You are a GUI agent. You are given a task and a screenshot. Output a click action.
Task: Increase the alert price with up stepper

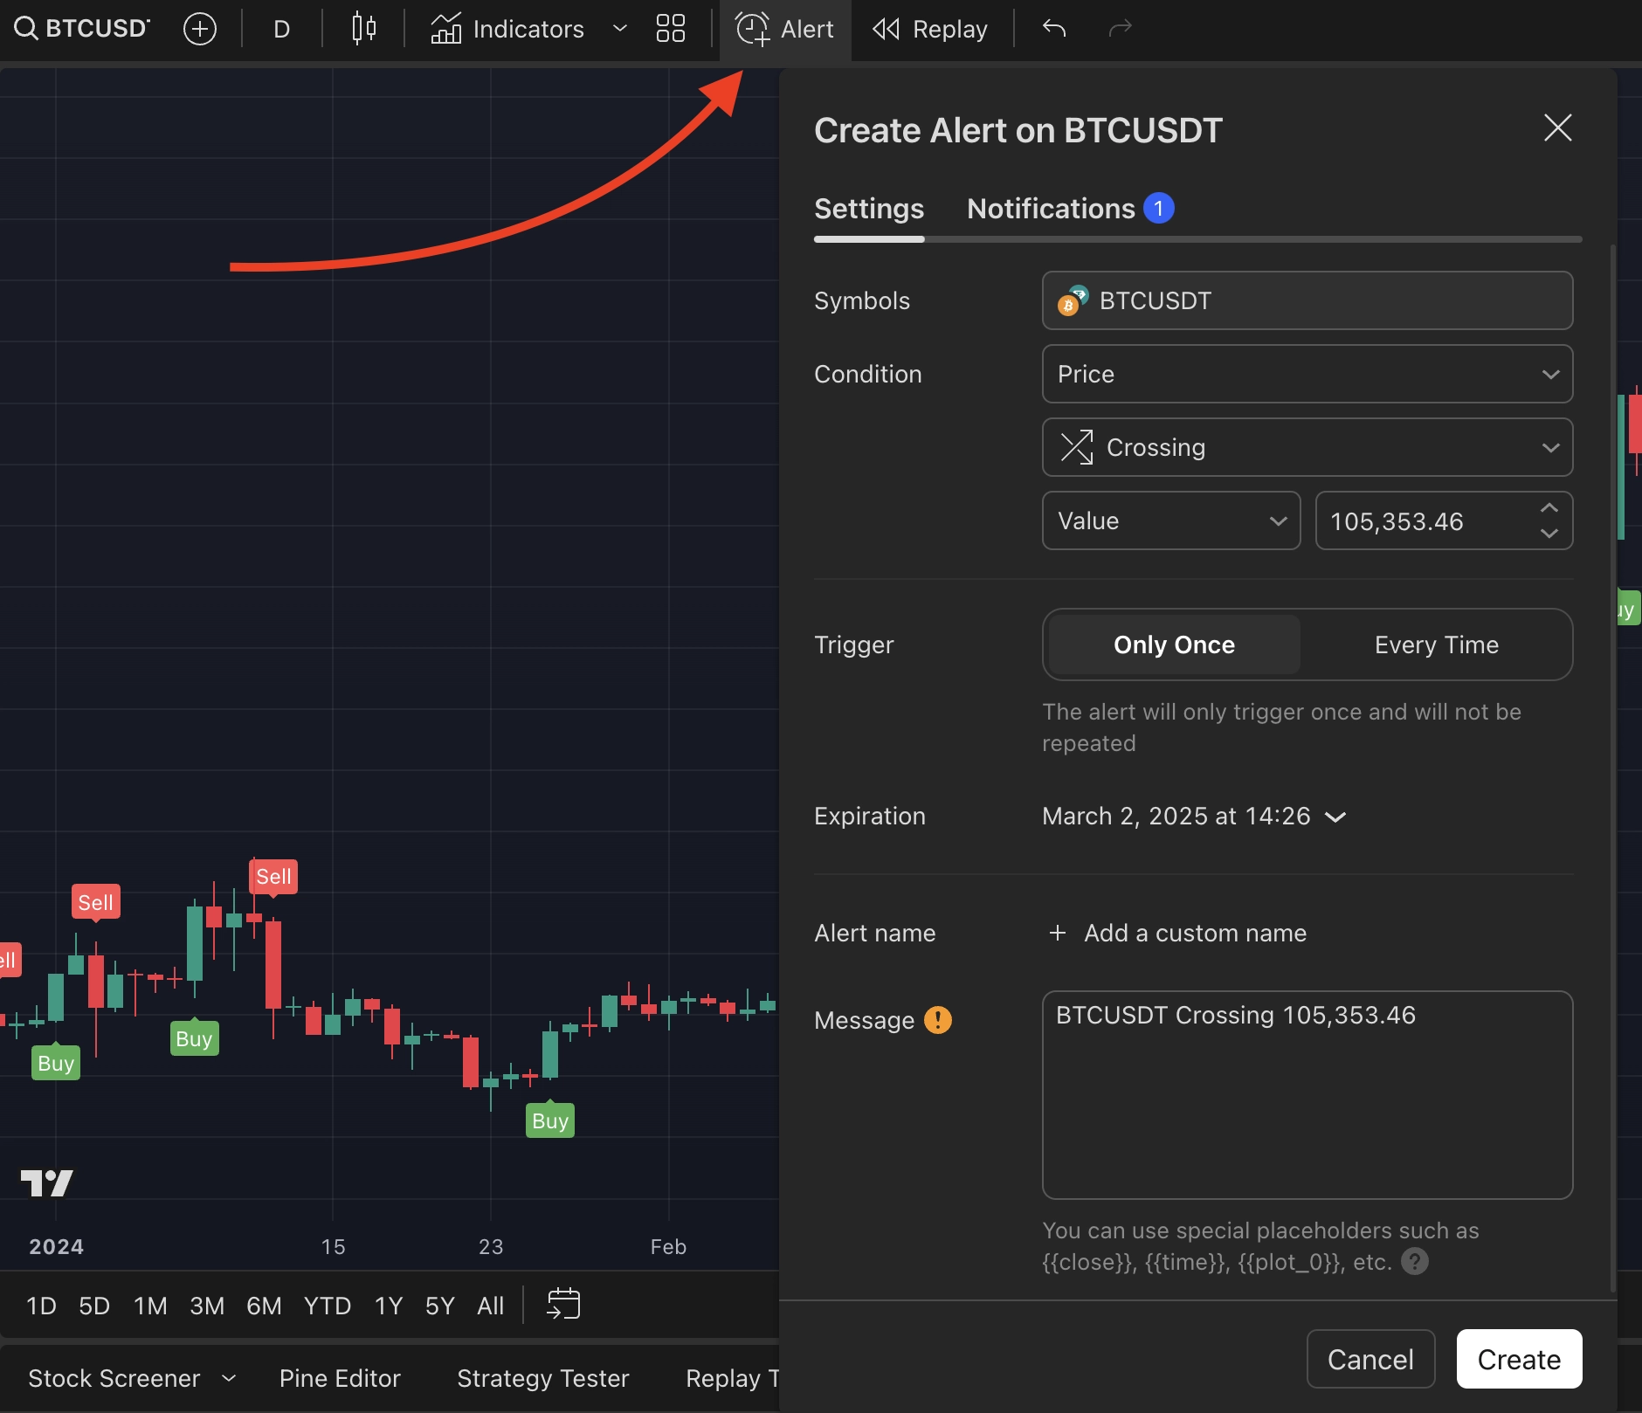click(x=1549, y=508)
